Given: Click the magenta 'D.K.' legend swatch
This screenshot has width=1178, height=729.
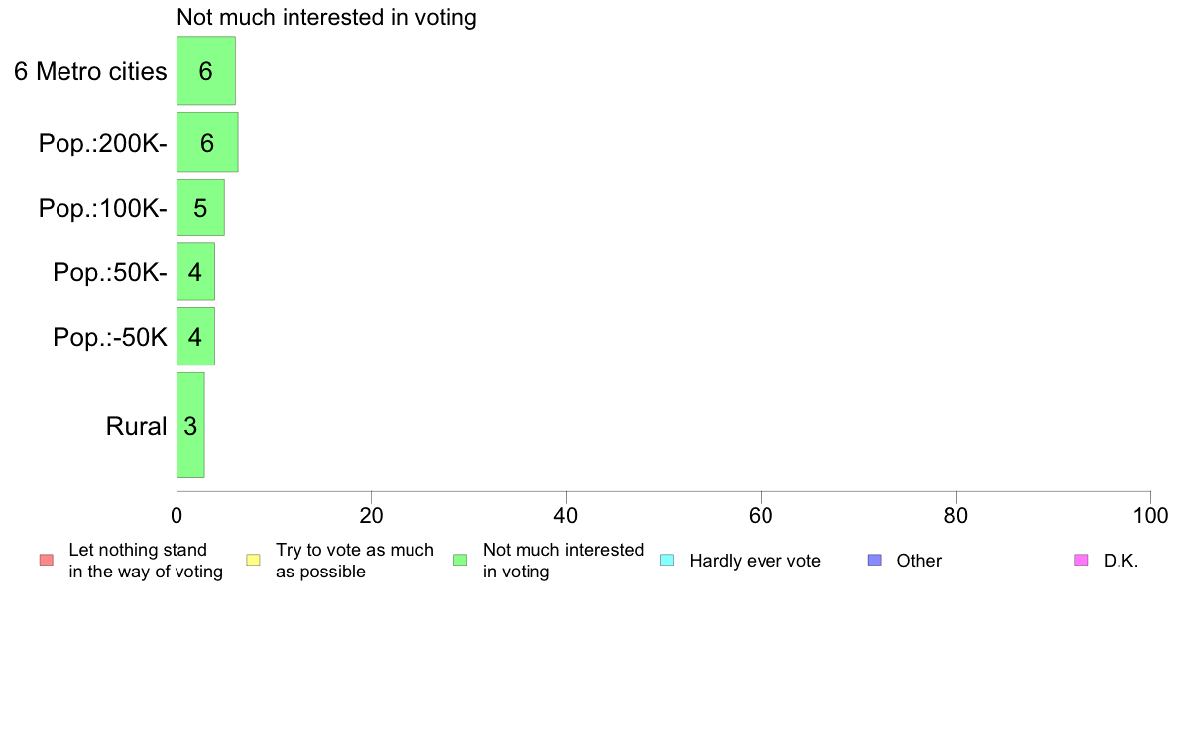Looking at the screenshot, I should [1081, 560].
